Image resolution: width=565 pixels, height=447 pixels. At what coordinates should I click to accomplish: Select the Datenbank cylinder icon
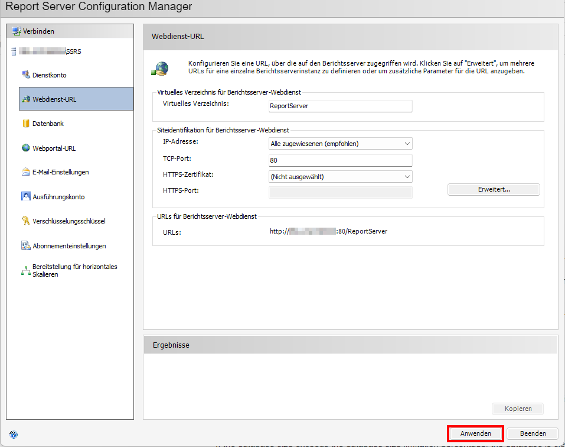[x=25, y=124]
